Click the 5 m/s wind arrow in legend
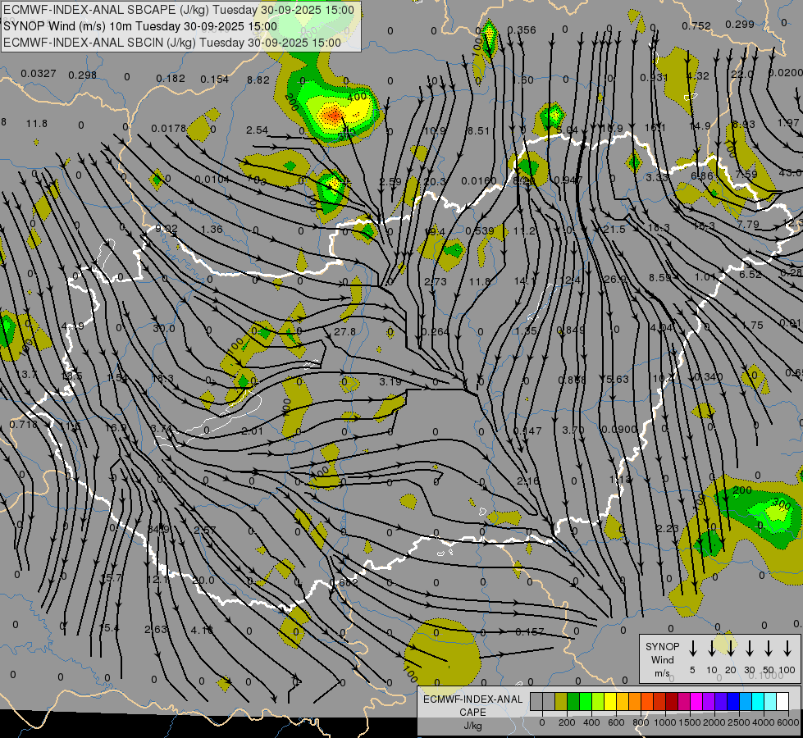 692,649
